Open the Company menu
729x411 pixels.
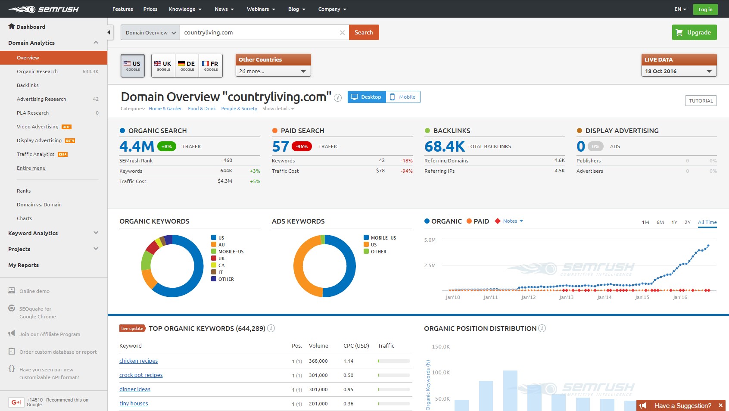(x=332, y=9)
